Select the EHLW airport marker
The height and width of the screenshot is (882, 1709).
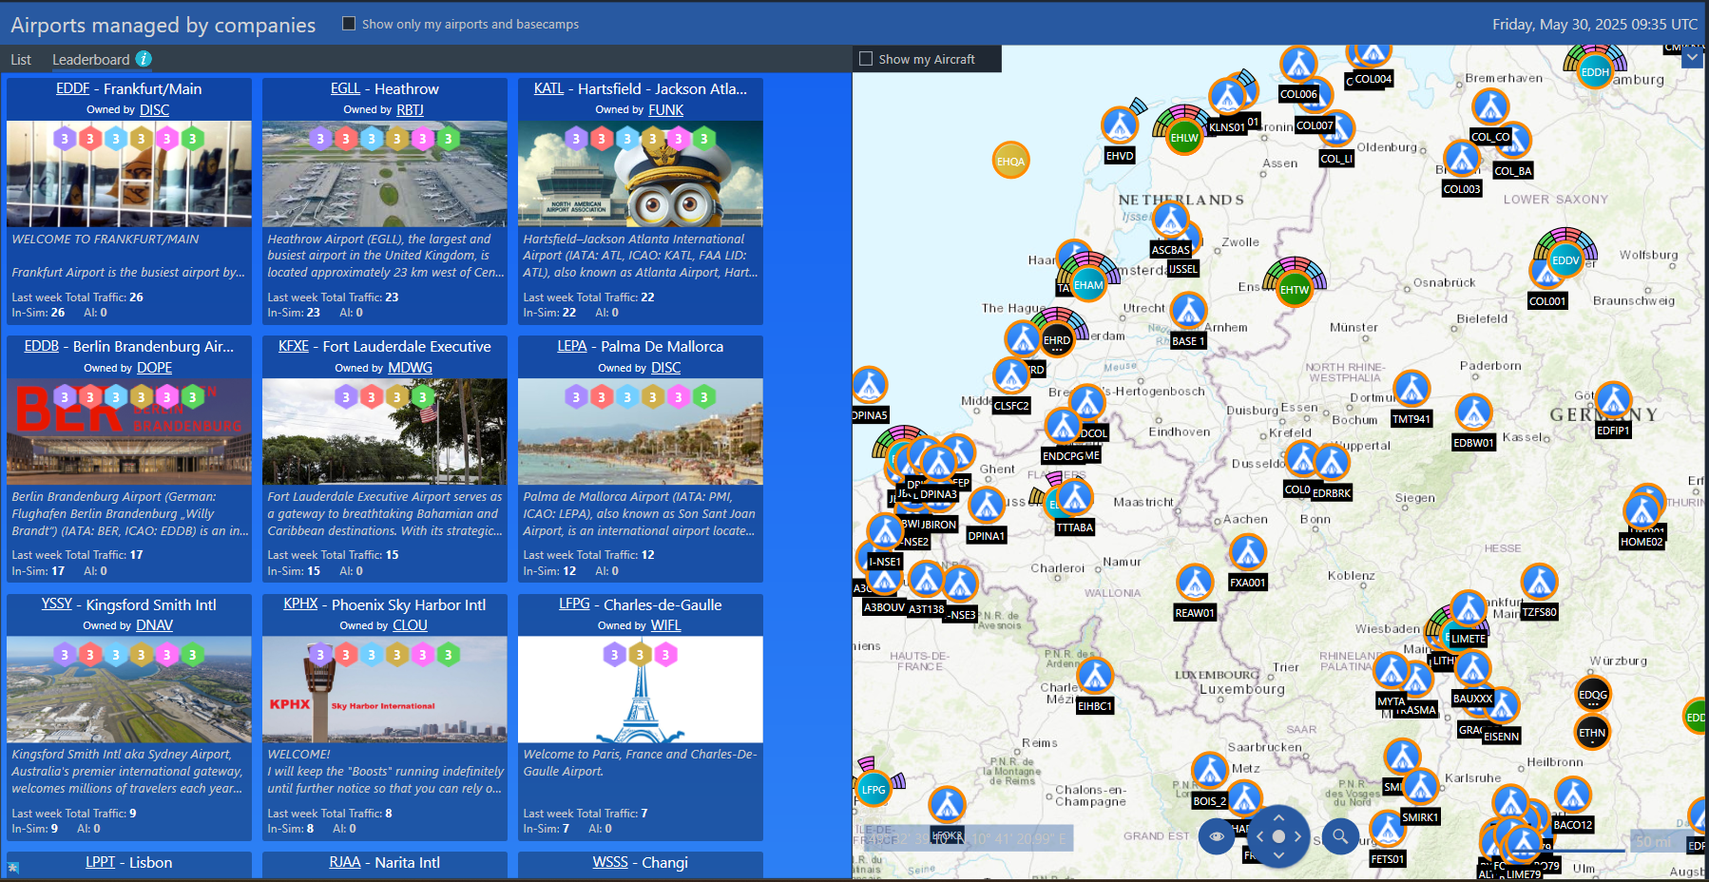(x=1184, y=138)
